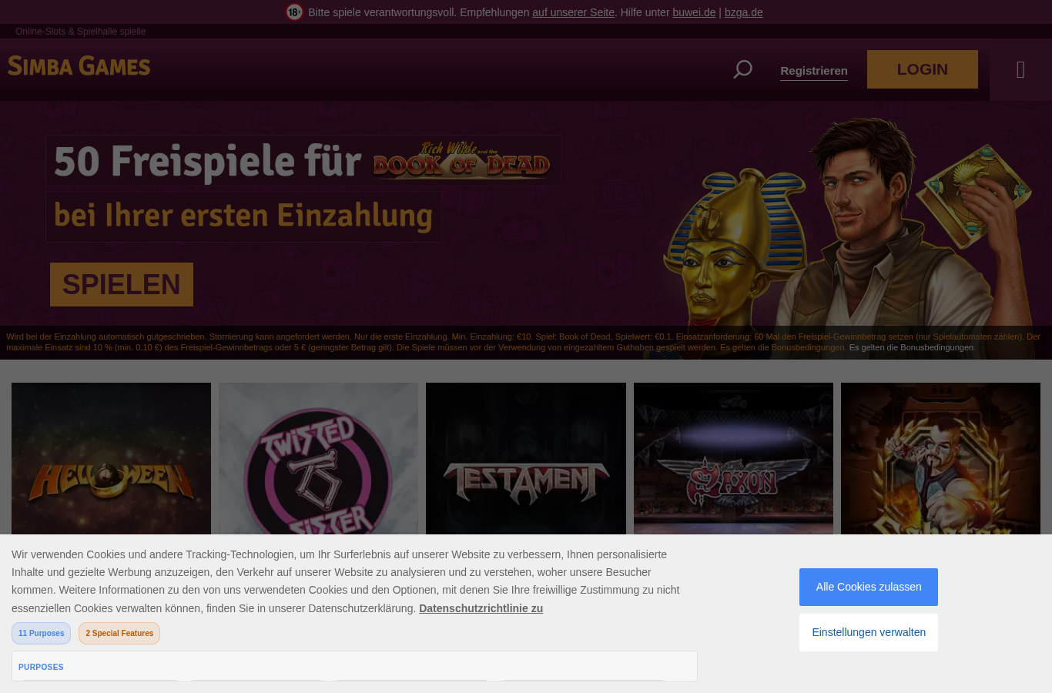
Task: Select the 2 Special Features tag
Action: pyautogui.click(x=119, y=633)
